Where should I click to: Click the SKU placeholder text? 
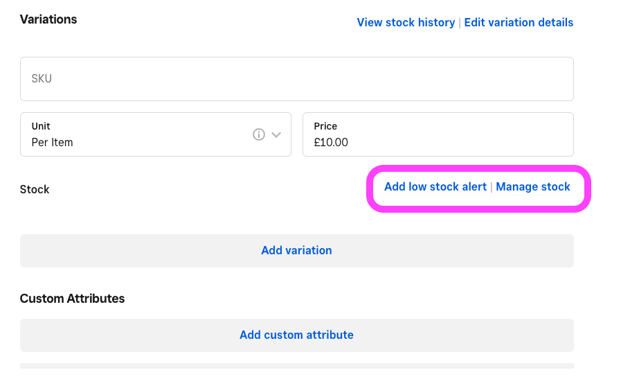[42, 79]
